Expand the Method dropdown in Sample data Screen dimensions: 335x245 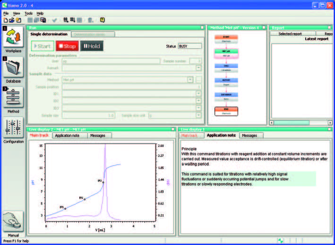click(x=190, y=79)
